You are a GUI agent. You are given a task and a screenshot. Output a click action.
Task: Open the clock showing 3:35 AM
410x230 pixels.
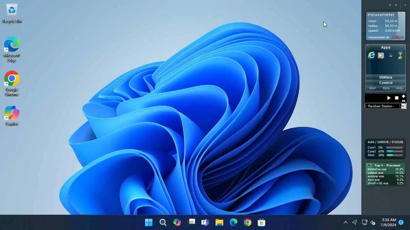(x=389, y=222)
